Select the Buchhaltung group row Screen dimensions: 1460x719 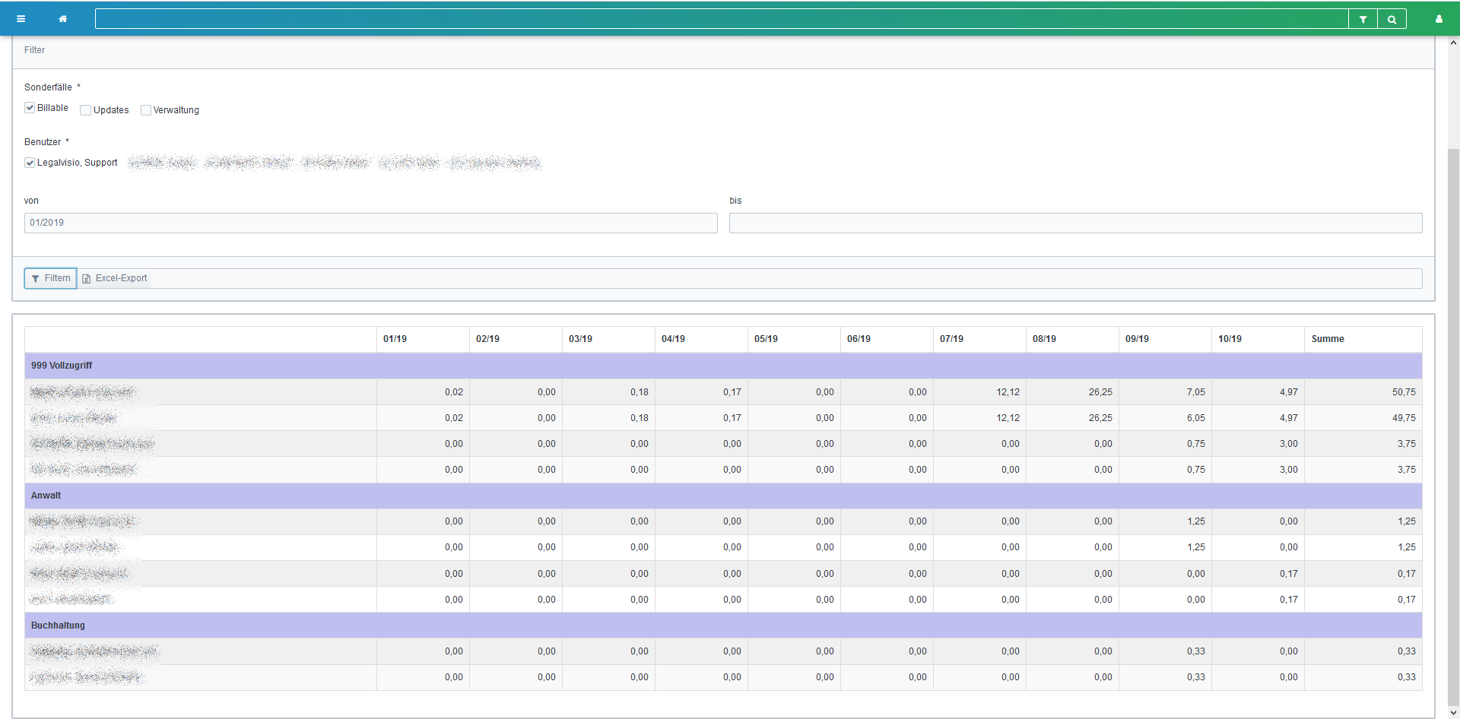pyautogui.click(x=58, y=626)
